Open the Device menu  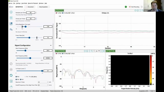pyautogui.click(x=11, y=3)
